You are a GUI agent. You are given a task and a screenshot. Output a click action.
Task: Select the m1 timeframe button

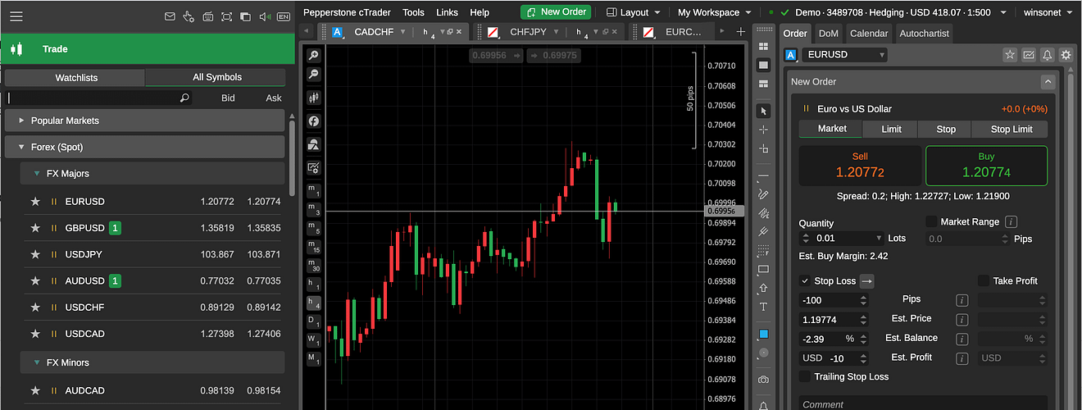tap(313, 190)
